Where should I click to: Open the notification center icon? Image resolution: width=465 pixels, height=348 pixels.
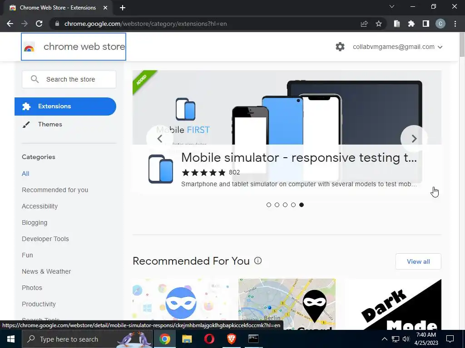click(x=450, y=339)
